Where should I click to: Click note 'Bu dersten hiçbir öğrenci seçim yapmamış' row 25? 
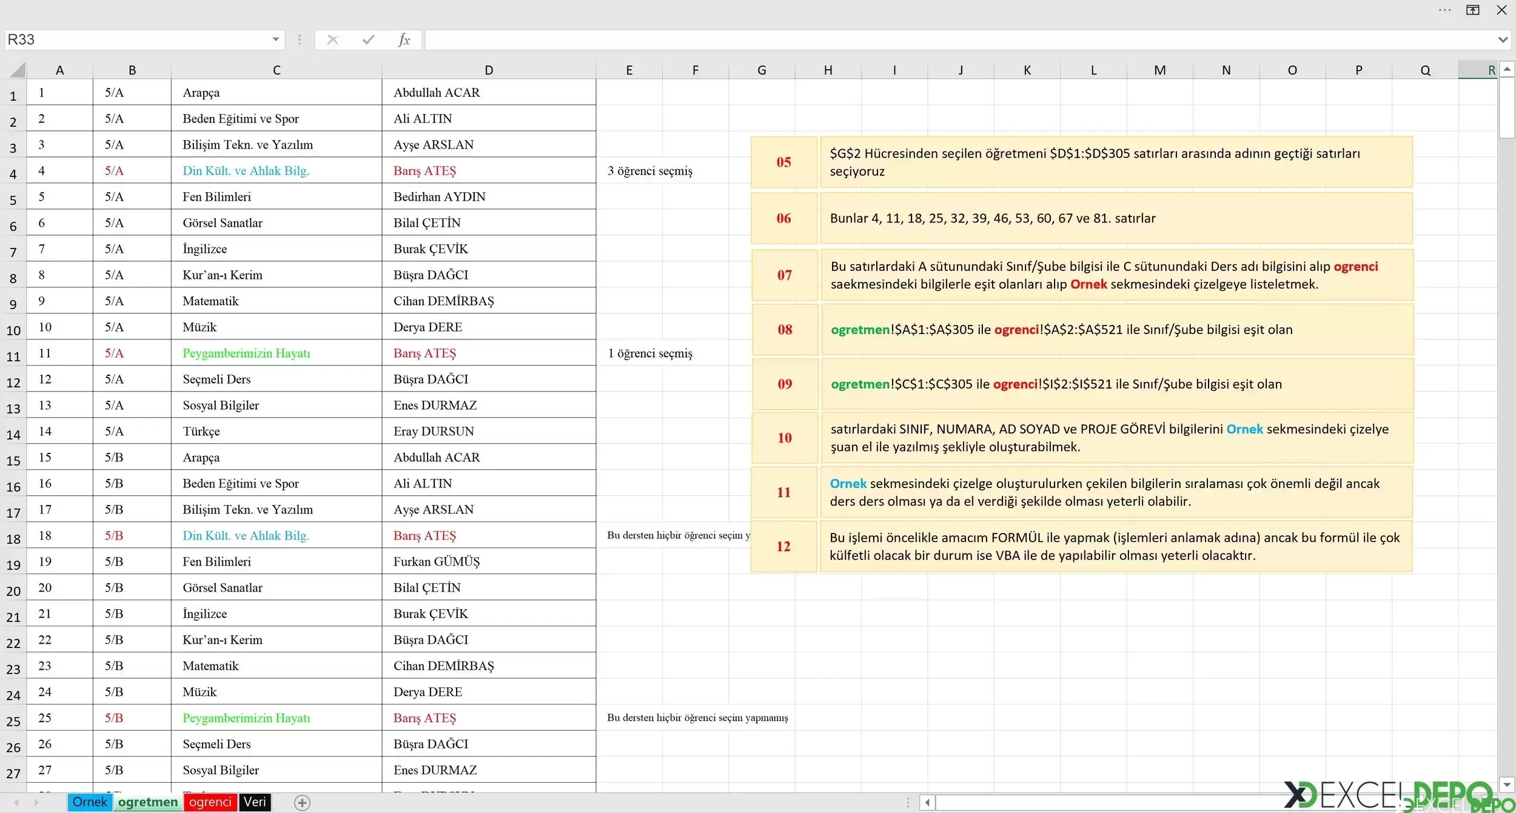click(697, 718)
